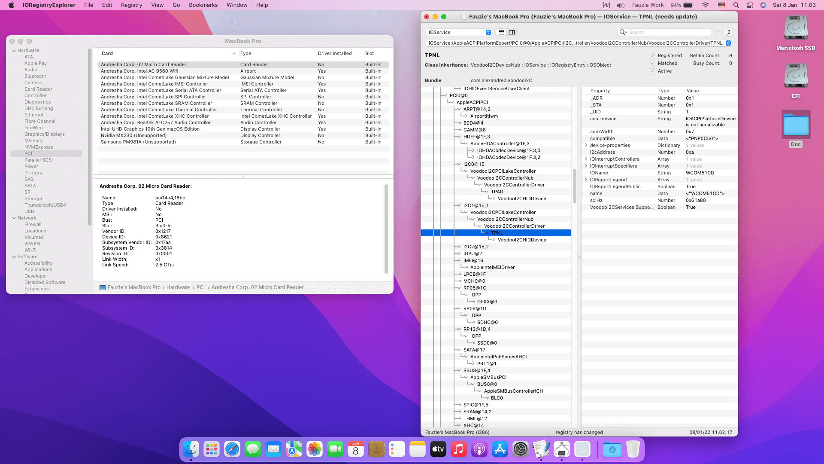824x464 pixels.
Task: Switch to outline list view in IORegistryExplorer
Action: coord(501,32)
